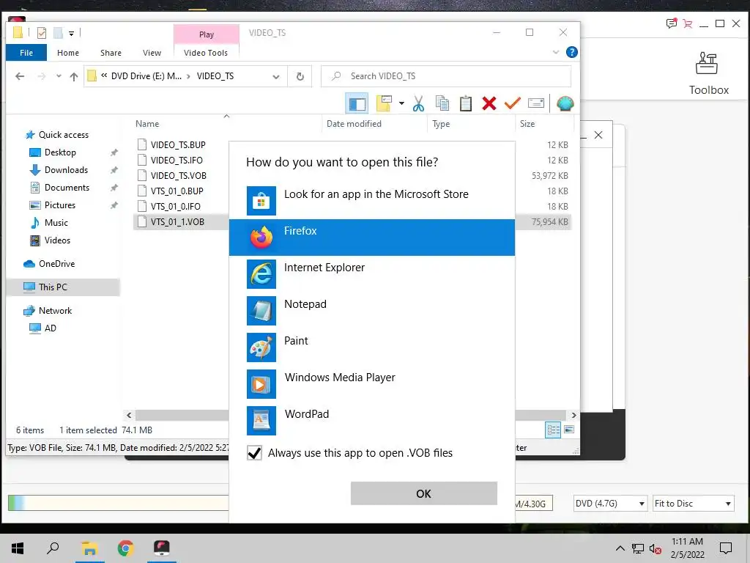This screenshot has width=750, height=563.
Task: Select the VTS_01_0.IFO file
Action: tap(176, 206)
